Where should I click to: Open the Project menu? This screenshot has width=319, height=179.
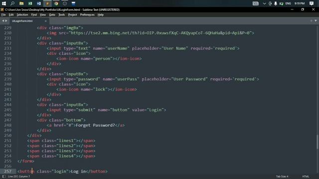pos(72,14)
